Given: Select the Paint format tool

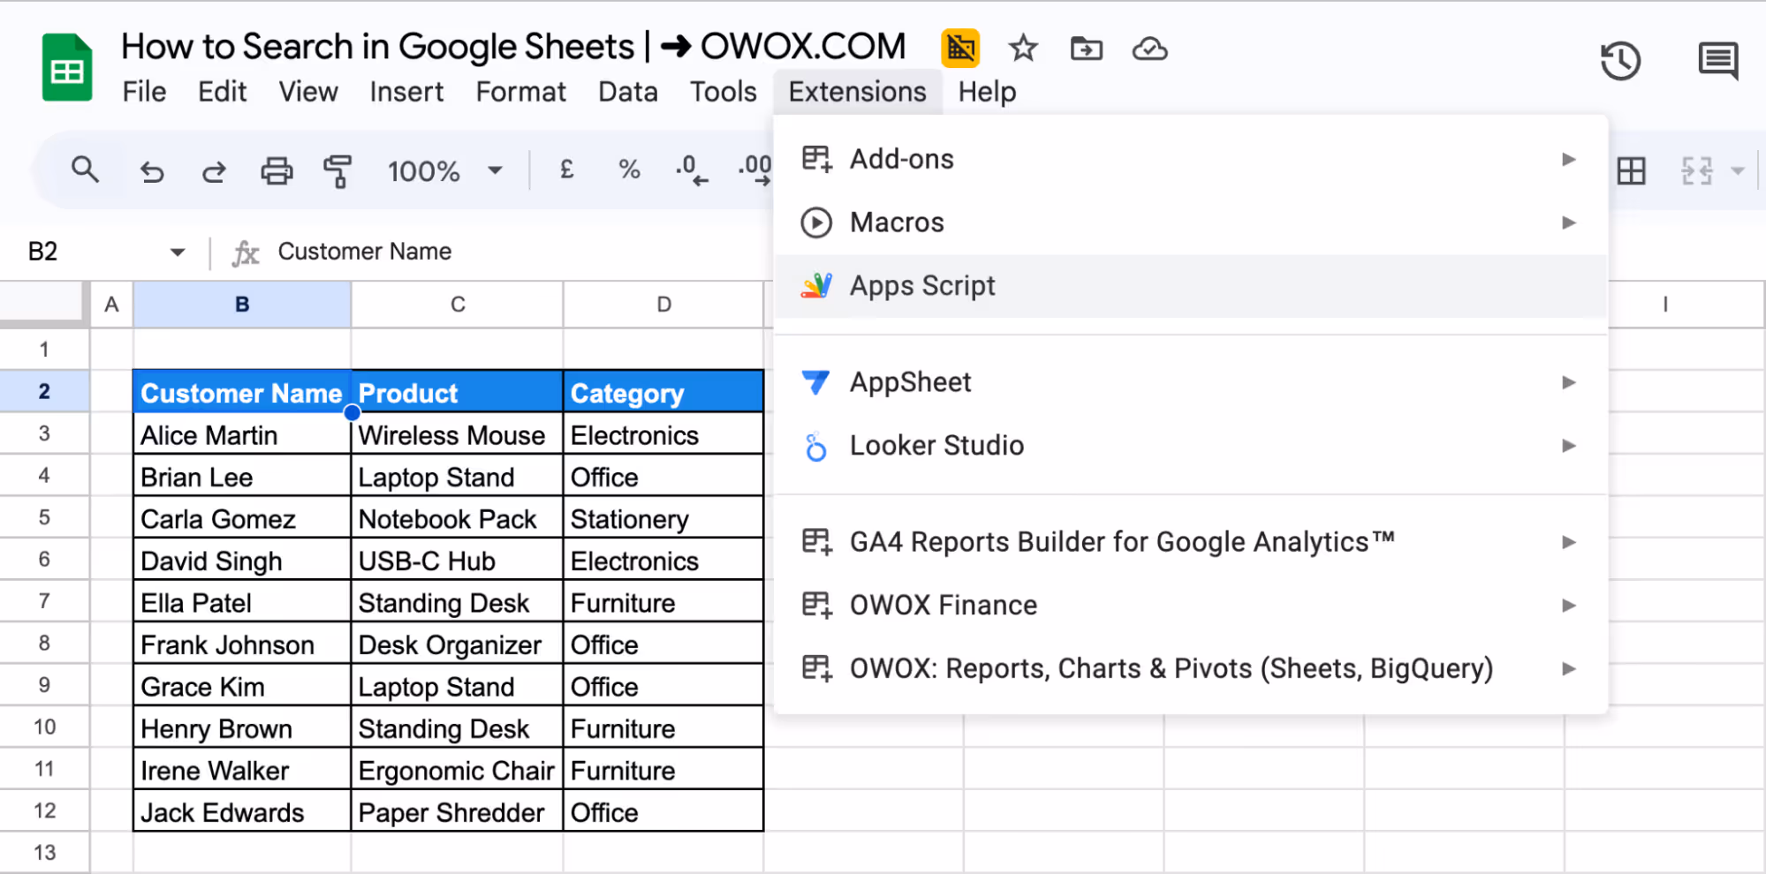Looking at the screenshot, I should point(337,170).
